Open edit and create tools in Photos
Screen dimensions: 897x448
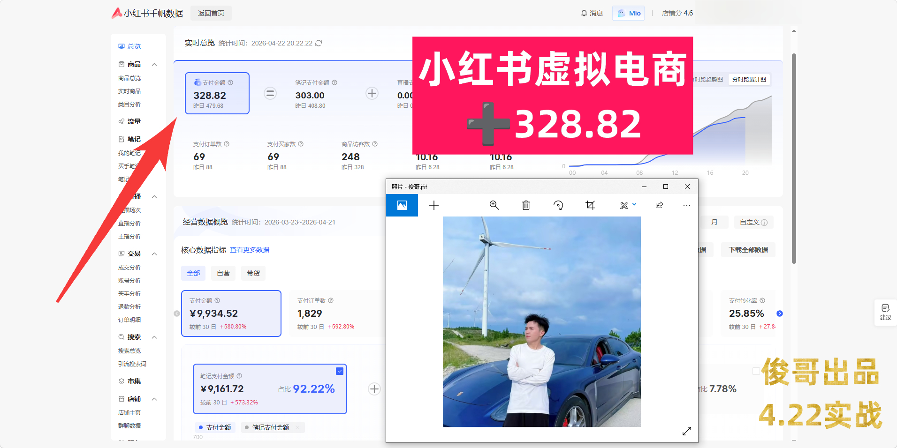click(624, 205)
